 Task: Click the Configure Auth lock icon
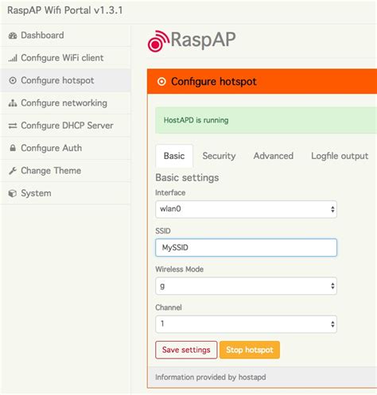pyautogui.click(x=13, y=148)
